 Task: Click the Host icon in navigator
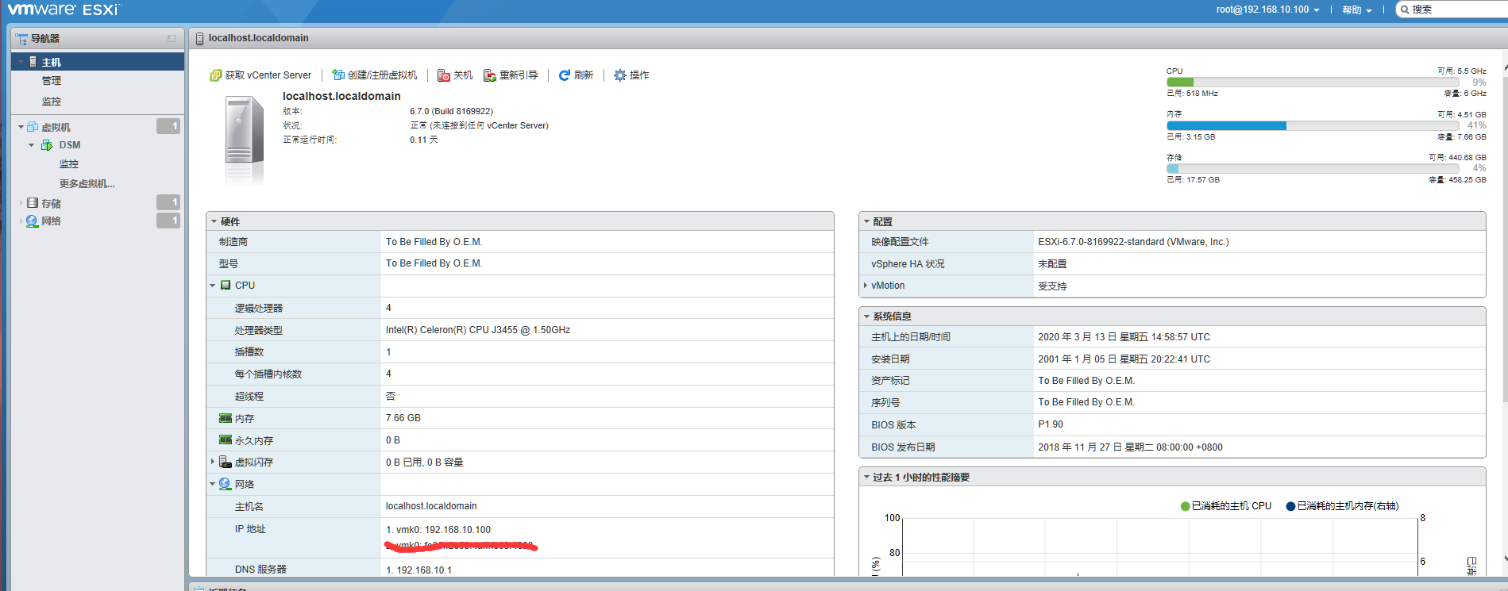coord(33,62)
